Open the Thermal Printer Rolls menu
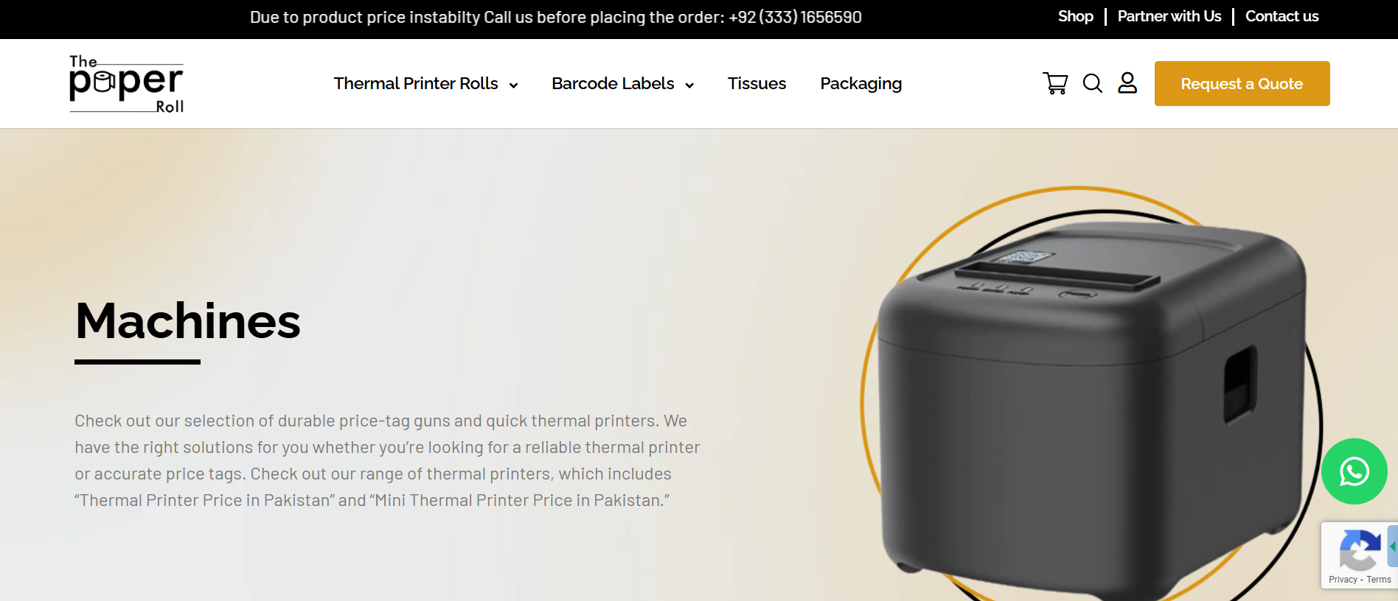This screenshot has height=601, width=1398. tap(416, 83)
